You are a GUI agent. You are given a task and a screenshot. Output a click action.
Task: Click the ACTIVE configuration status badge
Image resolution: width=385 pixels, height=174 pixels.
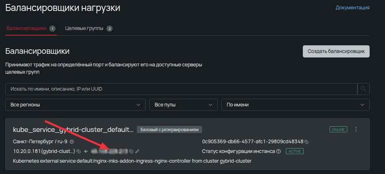294,151
